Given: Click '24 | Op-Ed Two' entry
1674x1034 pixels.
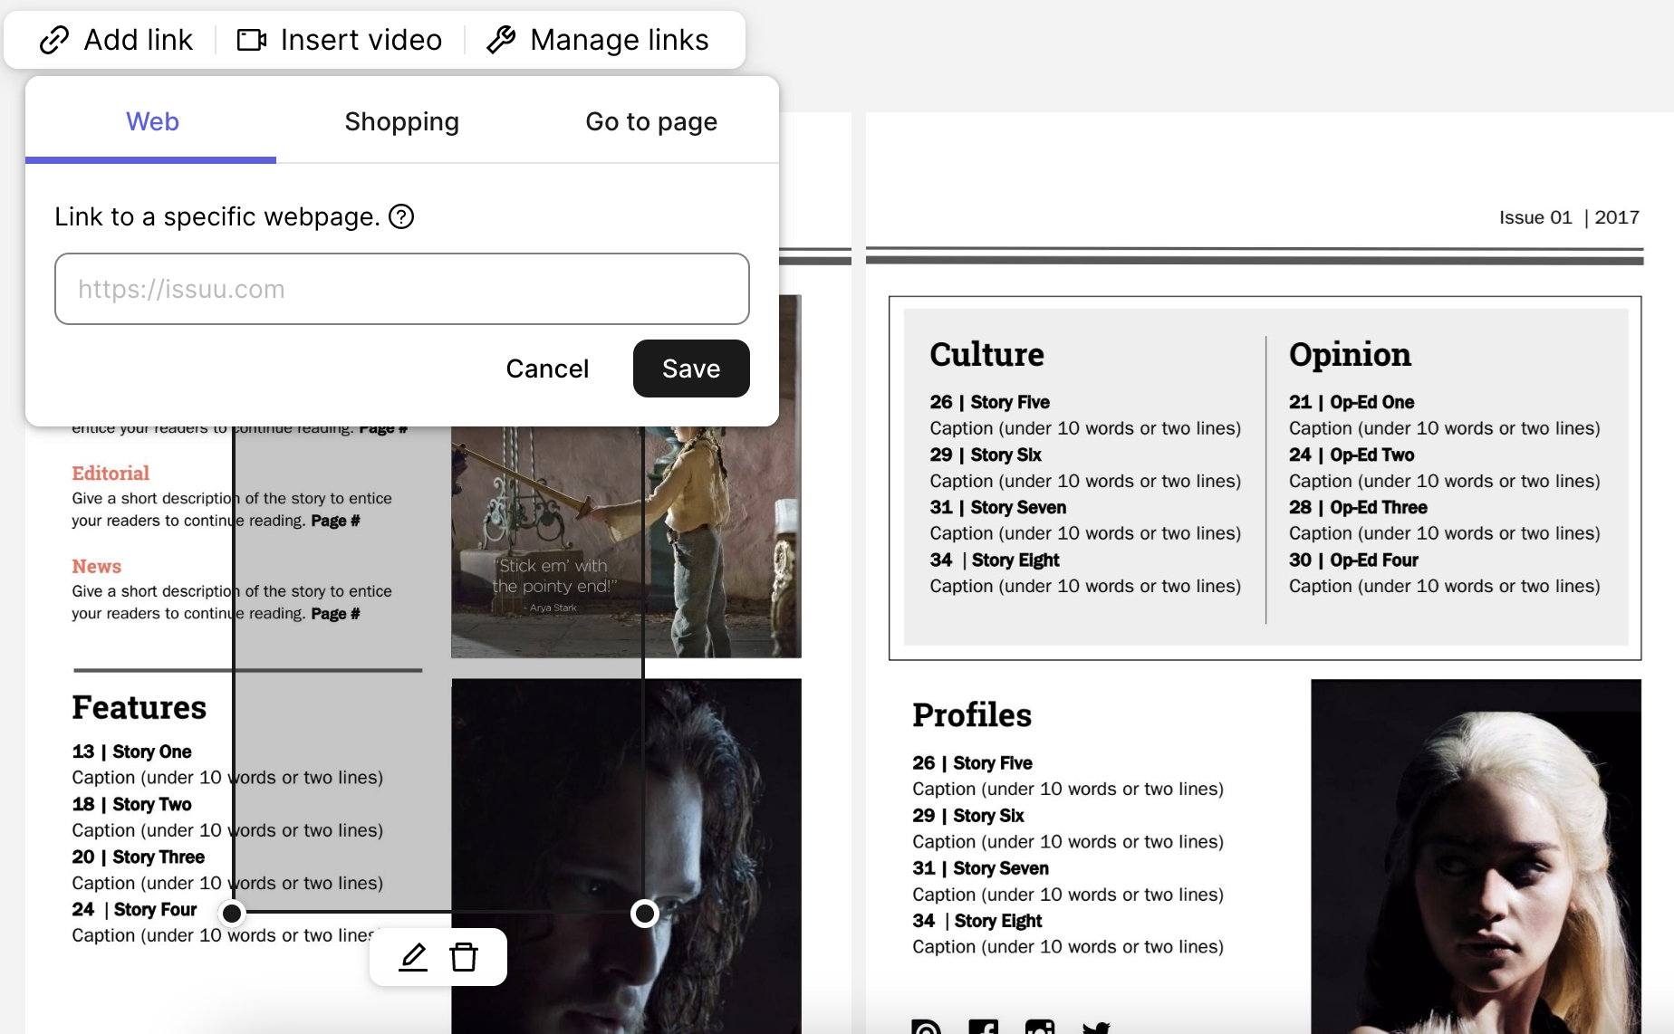Looking at the screenshot, I should (1352, 455).
